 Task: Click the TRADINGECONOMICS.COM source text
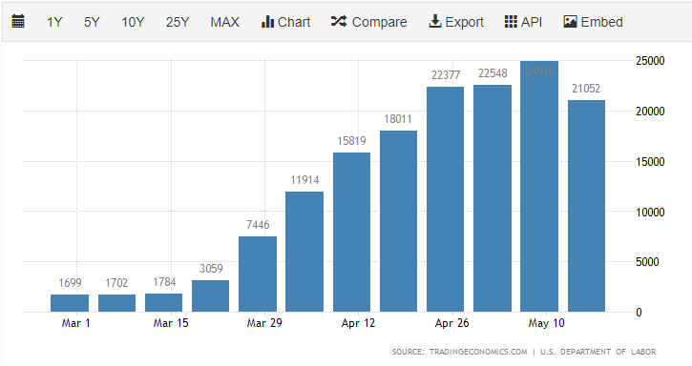click(x=478, y=352)
